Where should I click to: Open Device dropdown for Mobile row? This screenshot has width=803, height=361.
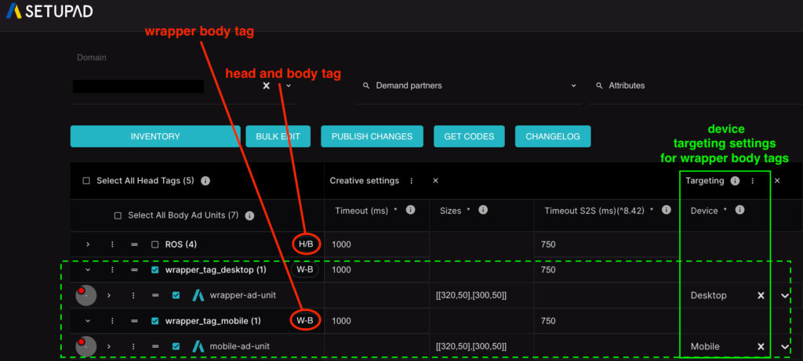784,347
